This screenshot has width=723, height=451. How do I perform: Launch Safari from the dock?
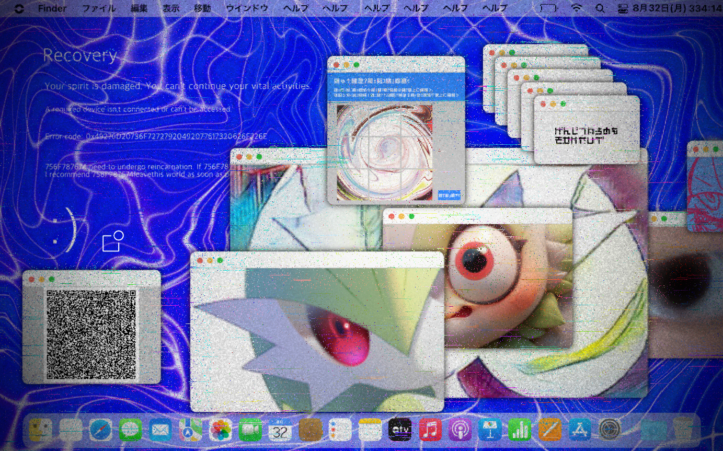tap(100, 430)
